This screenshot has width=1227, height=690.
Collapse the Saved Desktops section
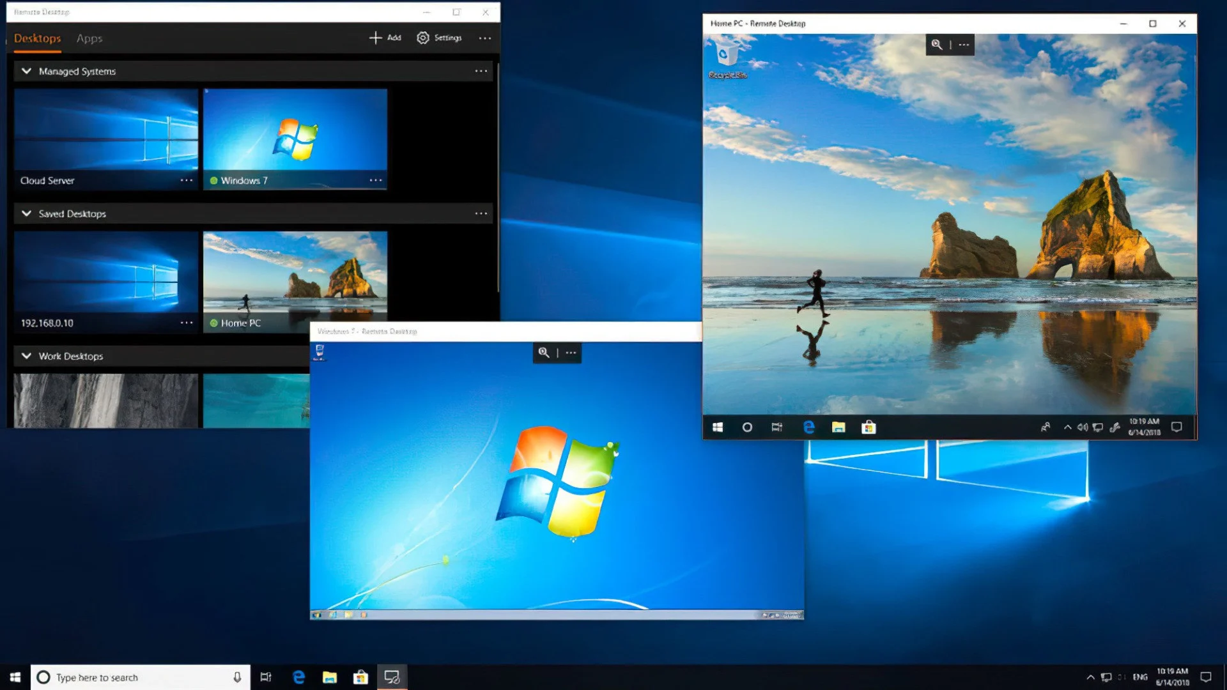[x=27, y=213]
